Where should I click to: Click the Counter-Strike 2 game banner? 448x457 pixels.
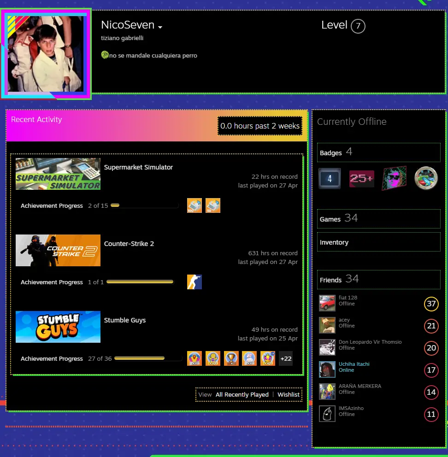click(58, 250)
